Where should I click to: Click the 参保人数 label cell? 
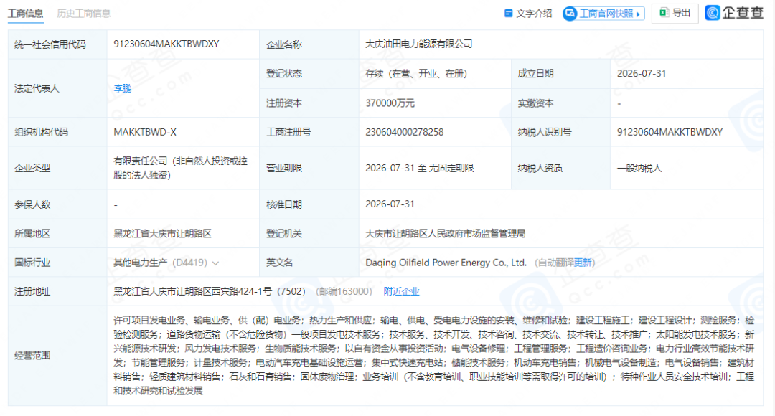57,204
